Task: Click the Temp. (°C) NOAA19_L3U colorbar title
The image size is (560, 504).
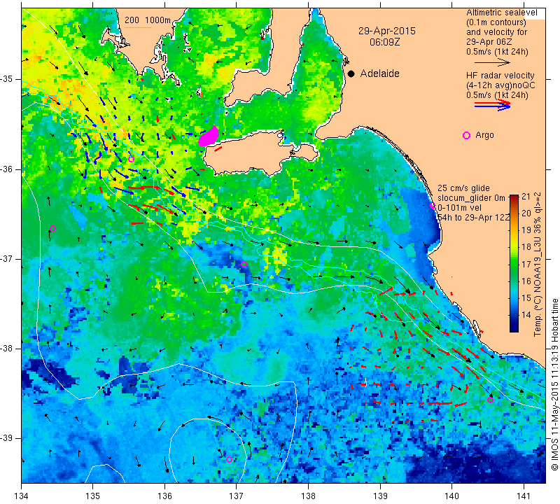Action: click(538, 265)
